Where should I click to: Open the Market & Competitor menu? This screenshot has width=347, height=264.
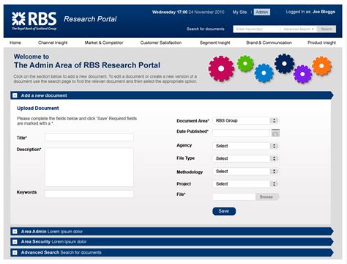(x=104, y=43)
